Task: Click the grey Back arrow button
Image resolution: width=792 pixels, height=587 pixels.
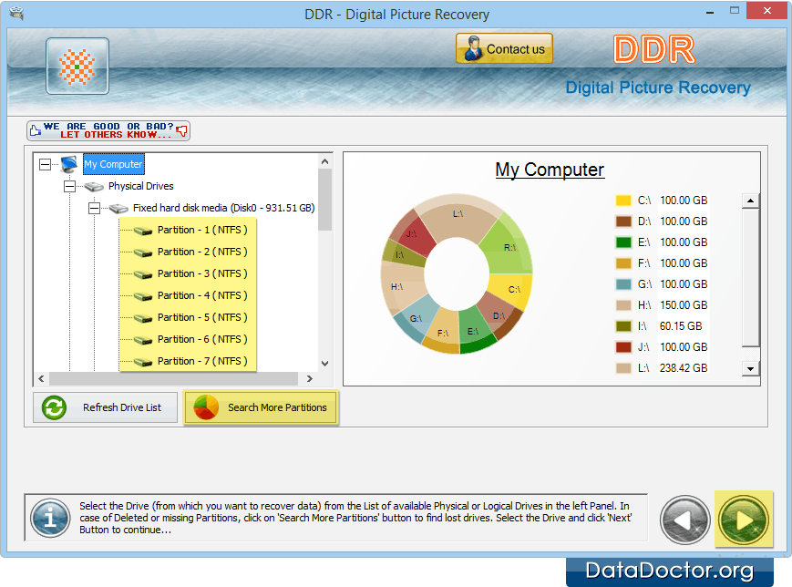Action: click(684, 520)
